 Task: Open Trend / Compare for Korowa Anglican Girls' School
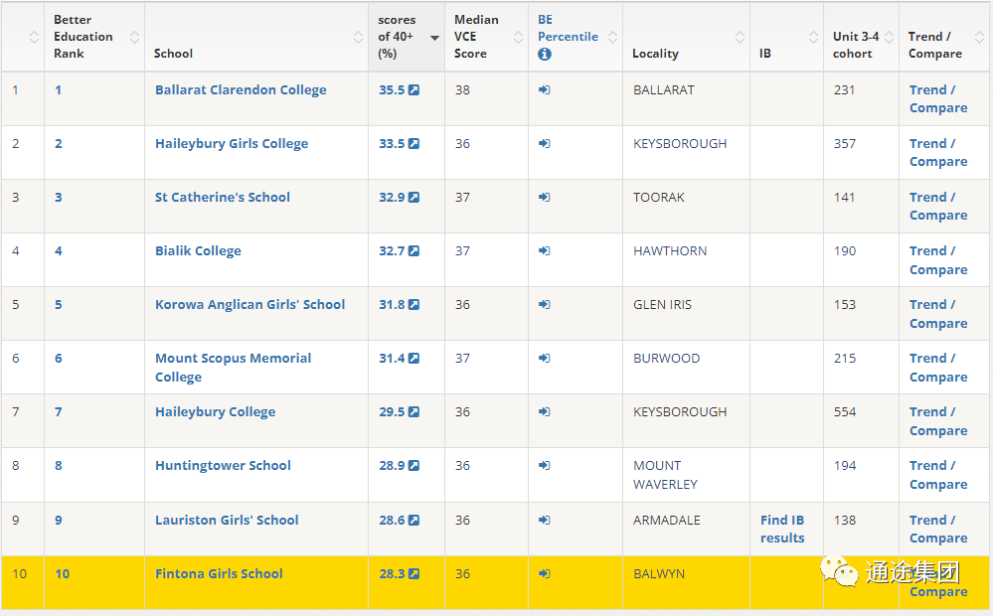click(x=938, y=314)
